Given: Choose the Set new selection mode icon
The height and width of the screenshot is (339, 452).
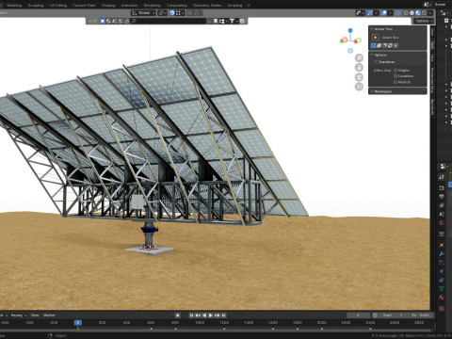Looking at the screenshot, I should pyautogui.click(x=374, y=45).
